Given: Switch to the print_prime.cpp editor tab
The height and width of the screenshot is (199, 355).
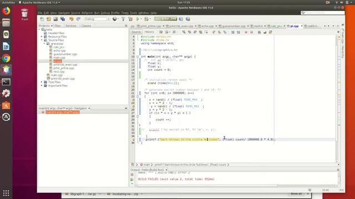Looking at the screenshot, I should [150, 26].
